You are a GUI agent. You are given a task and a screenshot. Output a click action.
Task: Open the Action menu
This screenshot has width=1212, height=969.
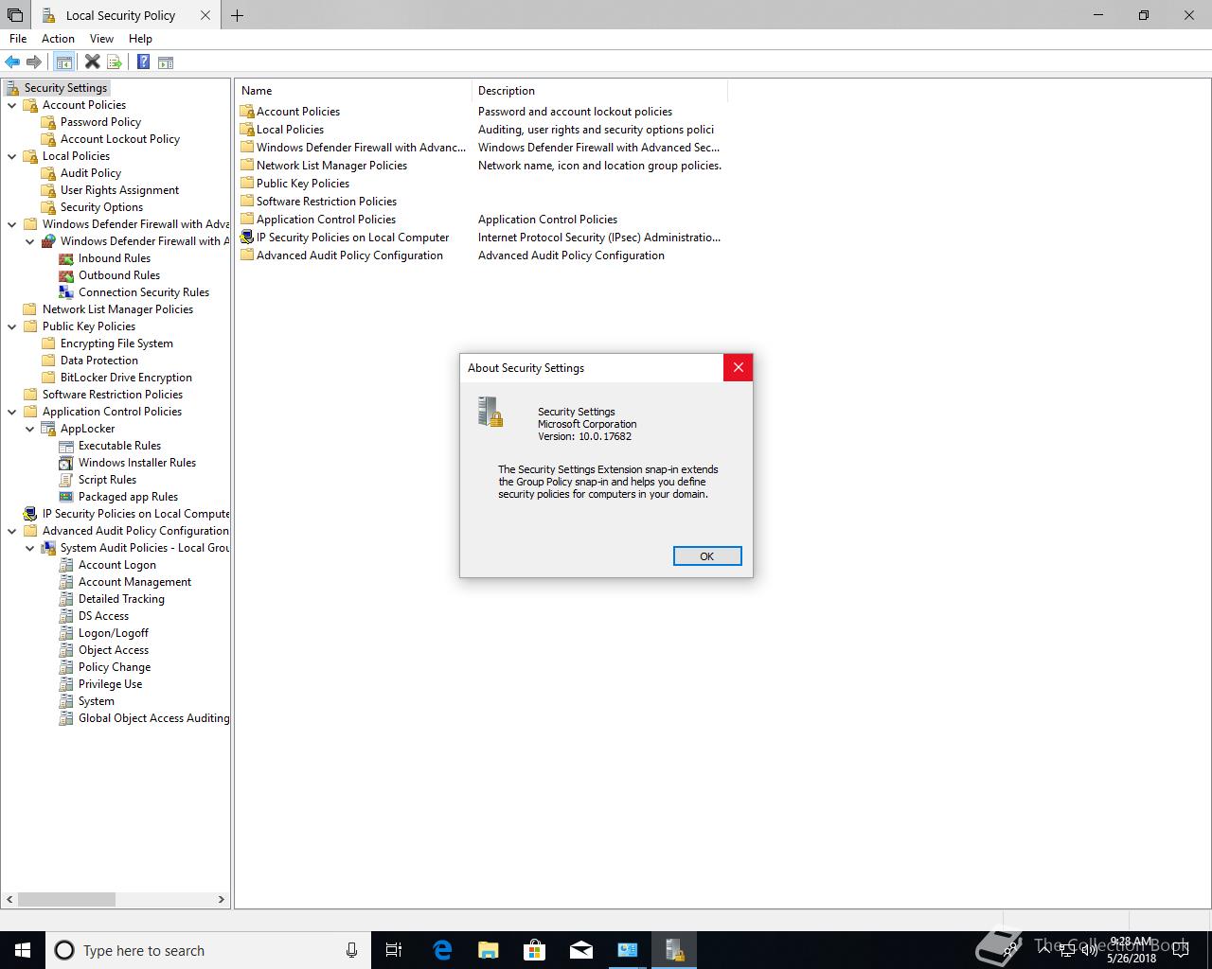(58, 39)
